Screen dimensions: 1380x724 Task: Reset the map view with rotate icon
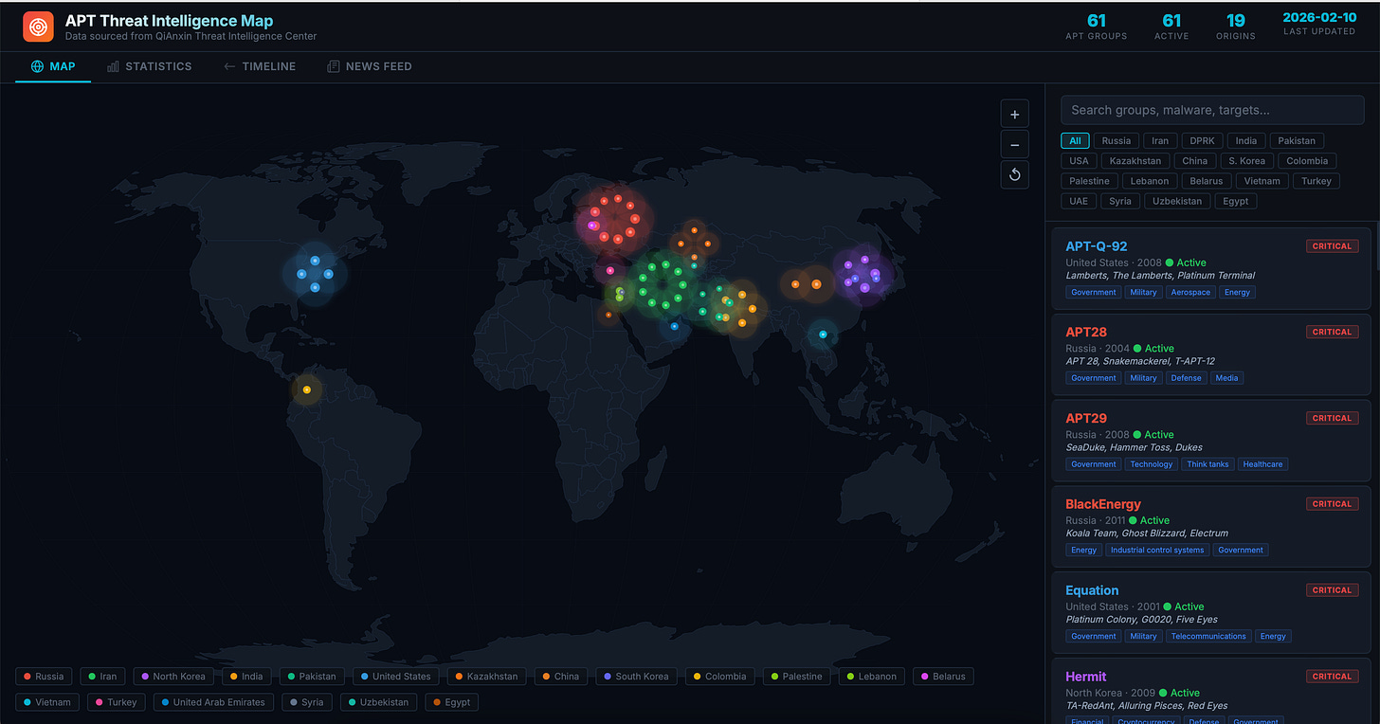pos(1014,174)
